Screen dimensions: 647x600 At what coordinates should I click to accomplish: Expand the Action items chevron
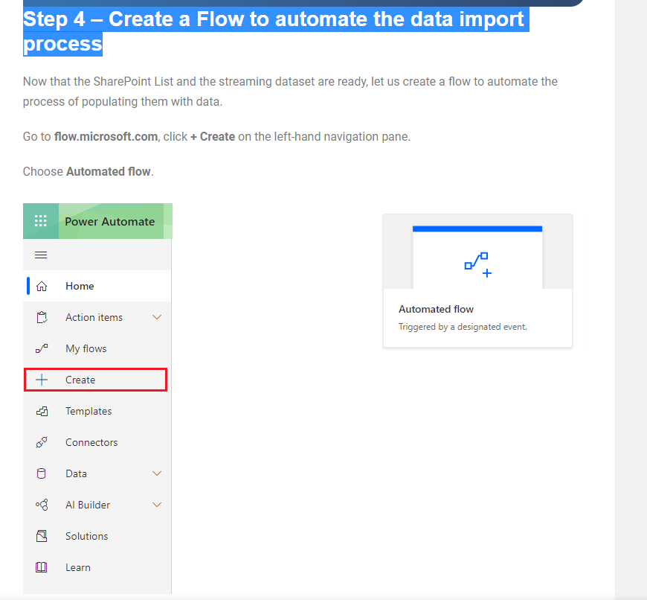pos(157,317)
